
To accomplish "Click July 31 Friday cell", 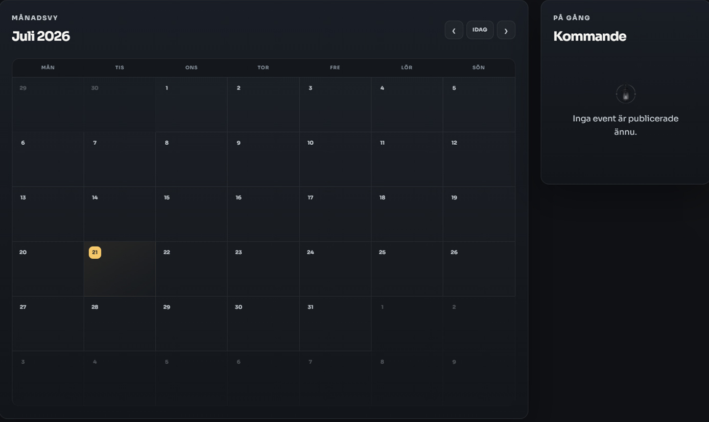I will 335,323.
